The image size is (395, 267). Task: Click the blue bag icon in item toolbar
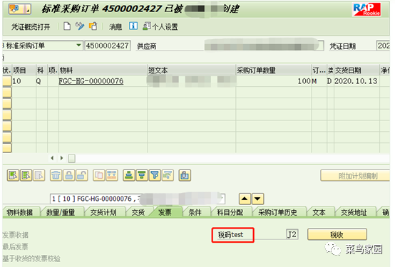click(x=185, y=175)
